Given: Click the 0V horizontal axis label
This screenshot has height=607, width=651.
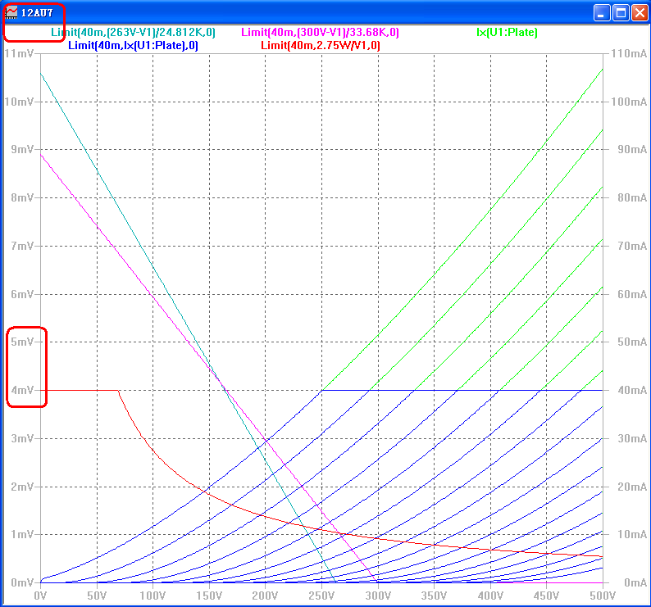Looking at the screenshot, I should pos(40,596).
